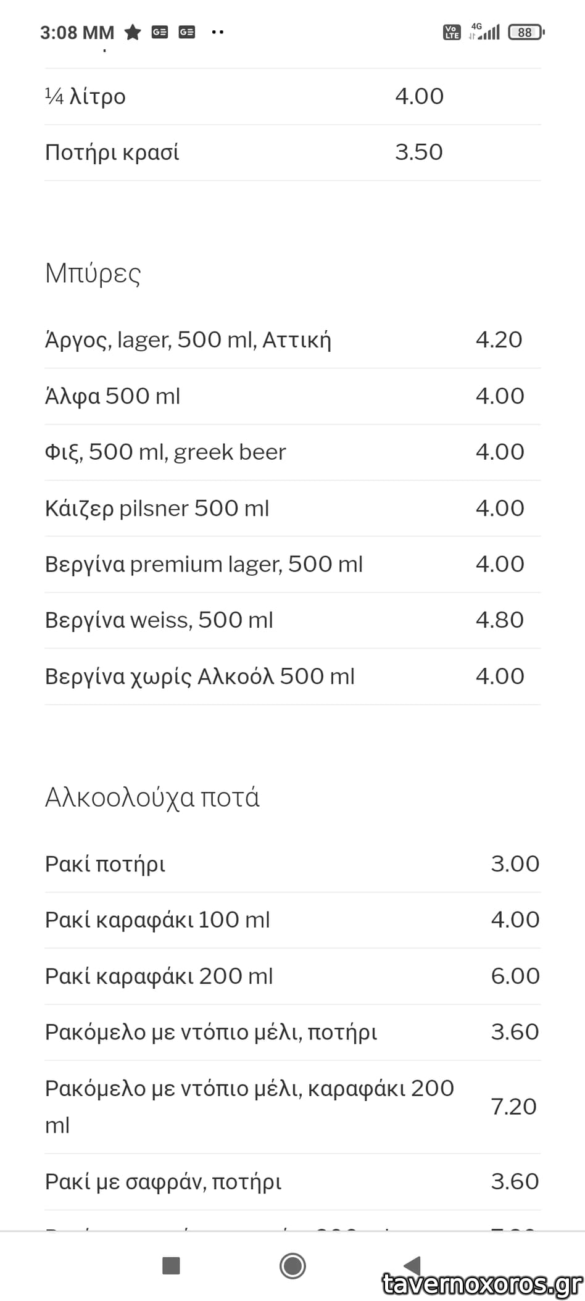Viewport: 585px width, 1301px height.
Task: Tap the Άλφα 500 ml beer row
Action: click(x=113, y=396)
